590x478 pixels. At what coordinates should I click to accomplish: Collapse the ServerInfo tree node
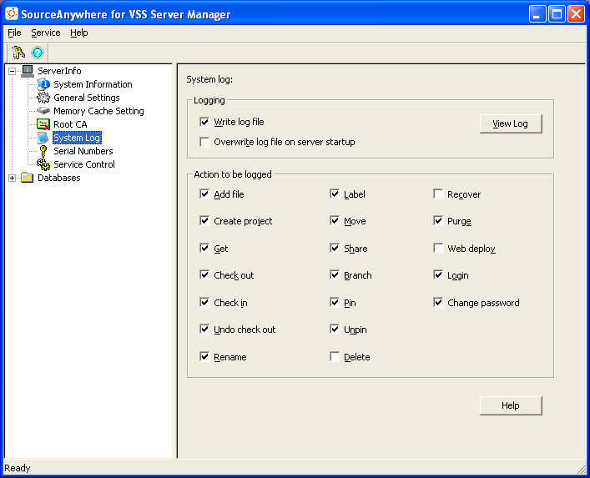(x=13, y=71)
